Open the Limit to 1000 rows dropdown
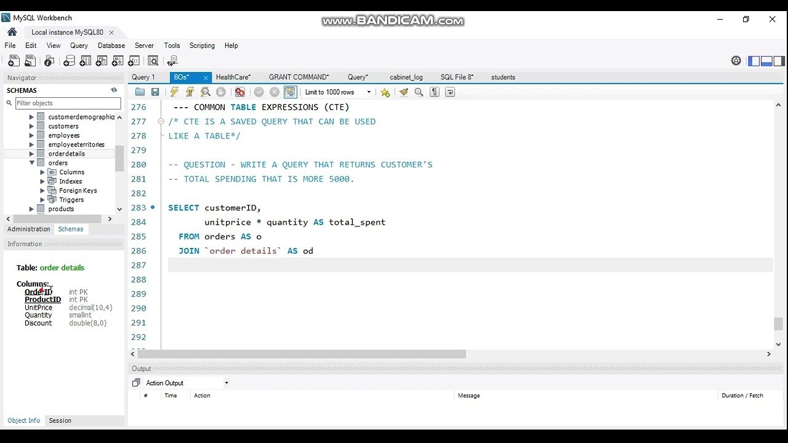Screen dimensions: 788x443 click(x=338, y=92)
